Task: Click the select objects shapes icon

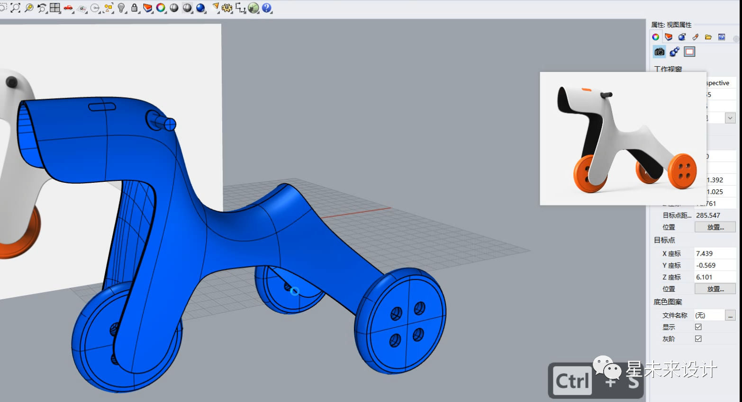Action: (x=109, y=8)
